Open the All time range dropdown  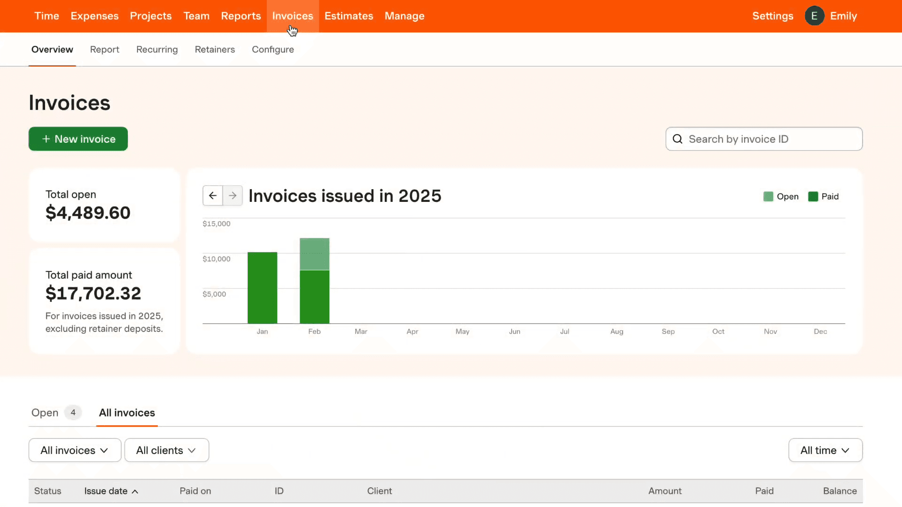click(x=825, y=450)
